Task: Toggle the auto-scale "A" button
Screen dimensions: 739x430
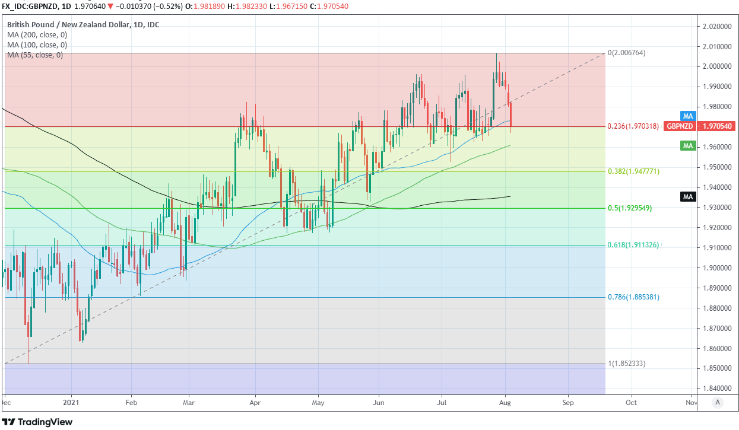Action: [x=718, y=402]
